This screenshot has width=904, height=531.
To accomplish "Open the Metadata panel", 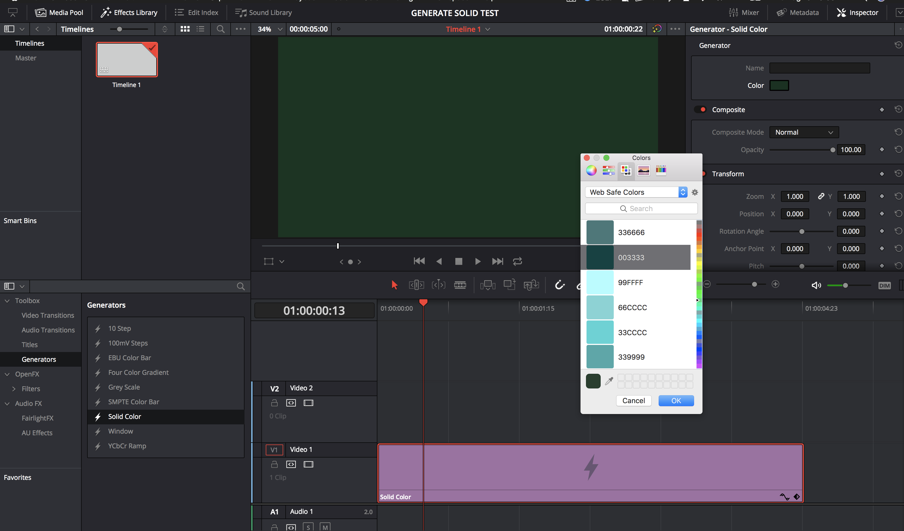I will pyautogui.click(x=798, y=13).
